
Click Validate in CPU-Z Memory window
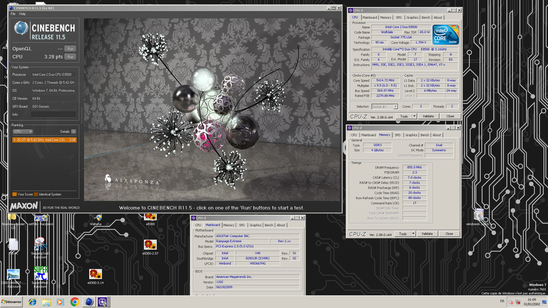point(427,234)
